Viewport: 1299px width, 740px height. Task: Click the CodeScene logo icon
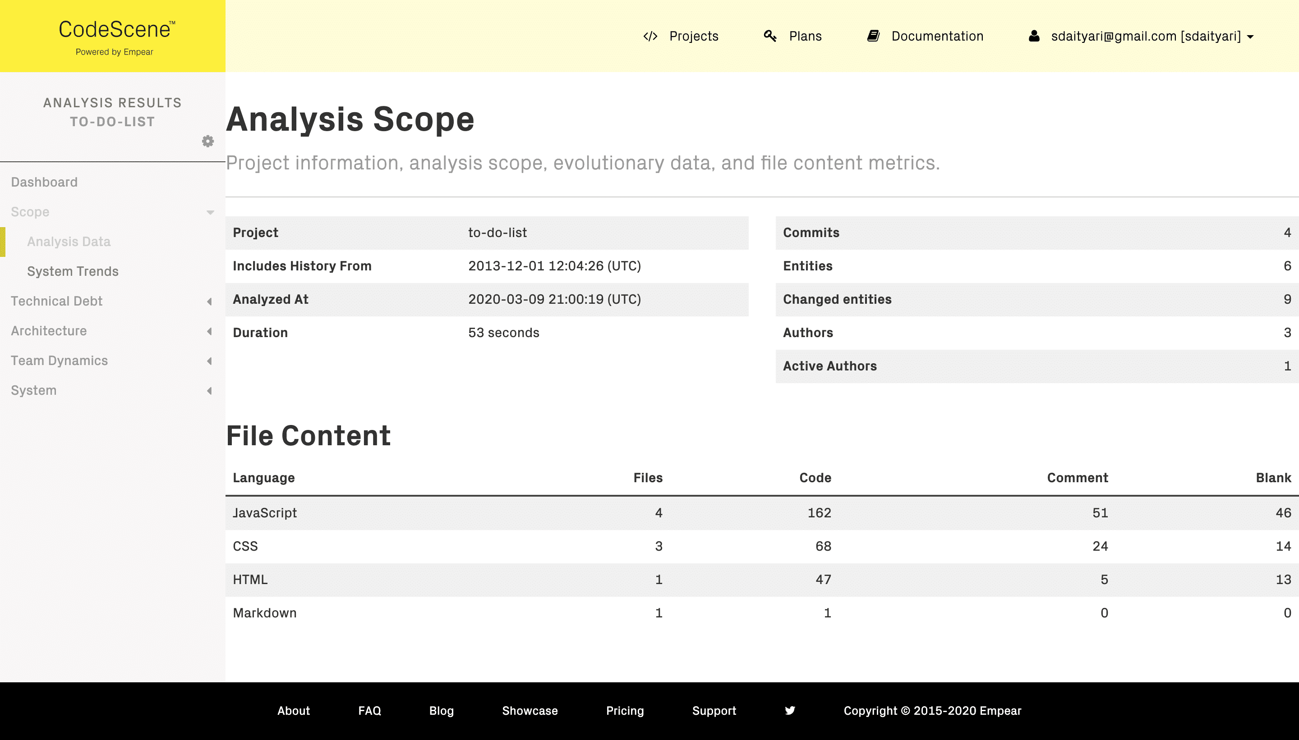click(x=112, y=36)
